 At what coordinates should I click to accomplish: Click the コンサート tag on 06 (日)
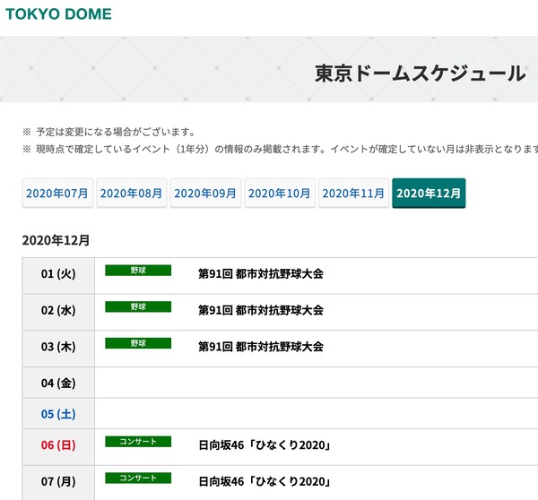click(138, 442)
